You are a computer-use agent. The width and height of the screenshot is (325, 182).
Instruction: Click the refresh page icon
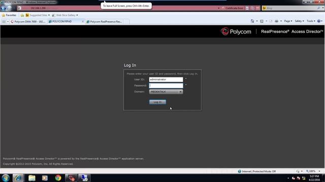(x=252, y=8)
